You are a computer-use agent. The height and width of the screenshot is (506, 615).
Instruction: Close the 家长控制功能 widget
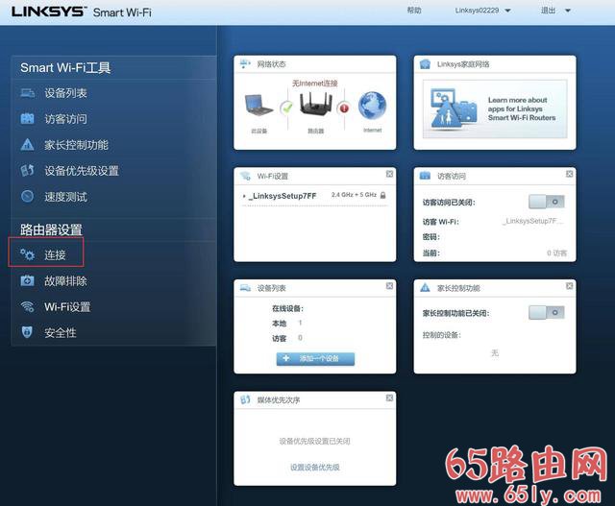(570, 286)
